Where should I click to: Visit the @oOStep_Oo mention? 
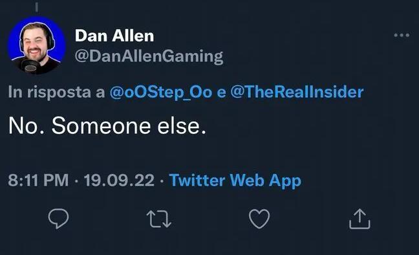tap(161, 93)
